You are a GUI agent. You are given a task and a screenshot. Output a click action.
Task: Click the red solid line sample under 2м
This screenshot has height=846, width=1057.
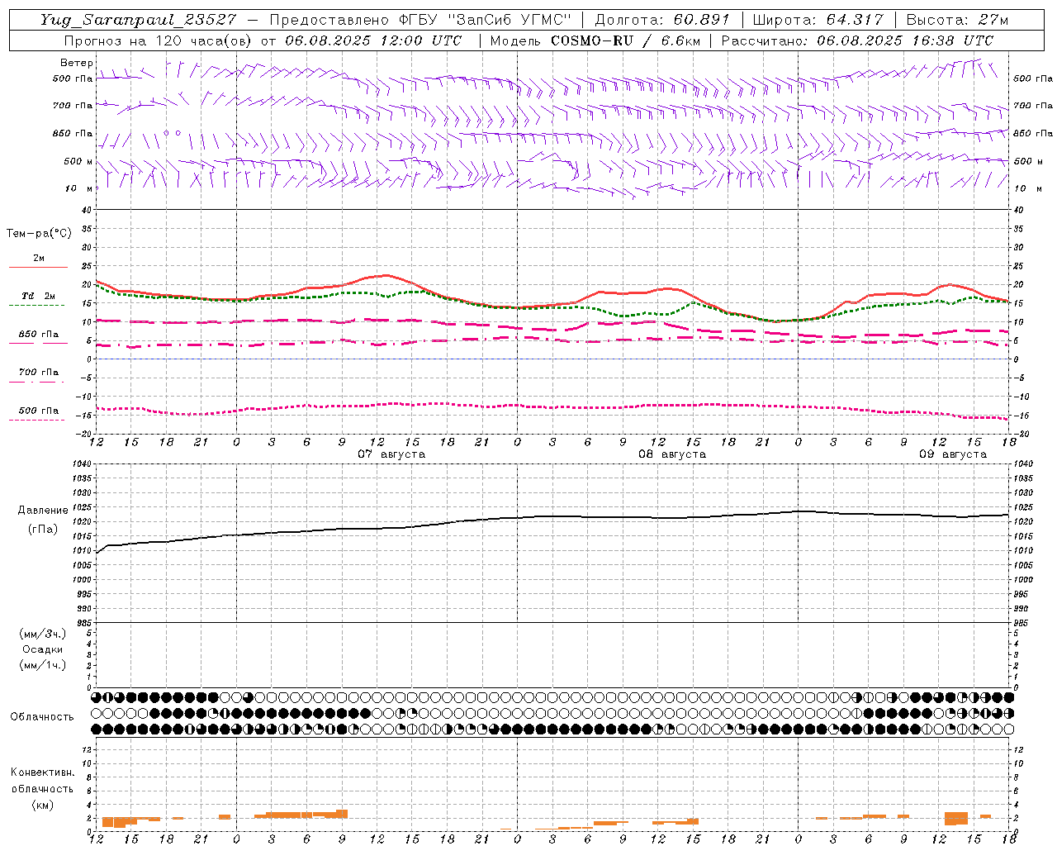tap(38, 268)
